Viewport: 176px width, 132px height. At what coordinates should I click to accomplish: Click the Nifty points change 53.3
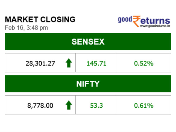pos(96,105)
